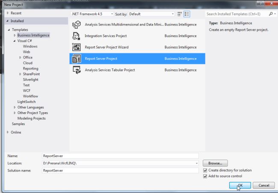Select Silverlight template category
The image size is (278, 193).
coord(30,79)
